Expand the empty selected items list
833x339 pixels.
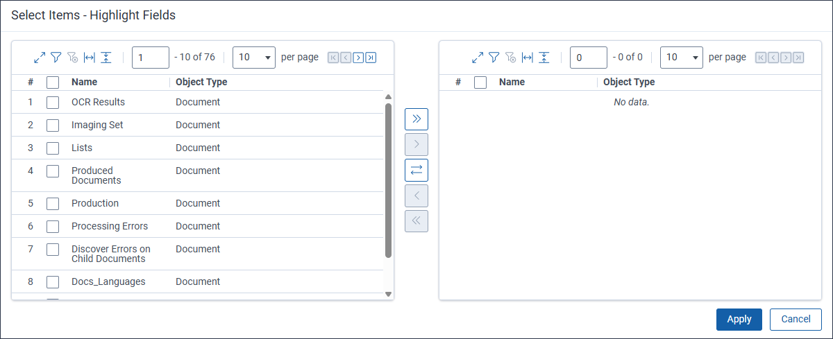[478, 58]
